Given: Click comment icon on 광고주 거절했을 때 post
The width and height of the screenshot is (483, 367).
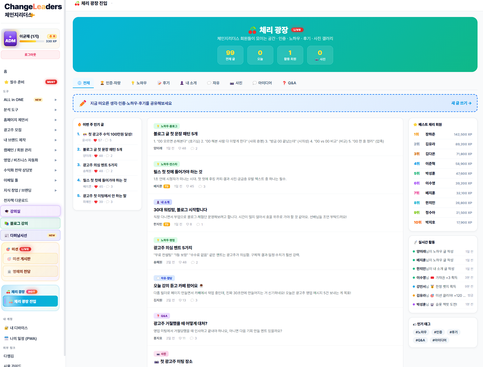Looking at the screenshot, I should point(192,338).
